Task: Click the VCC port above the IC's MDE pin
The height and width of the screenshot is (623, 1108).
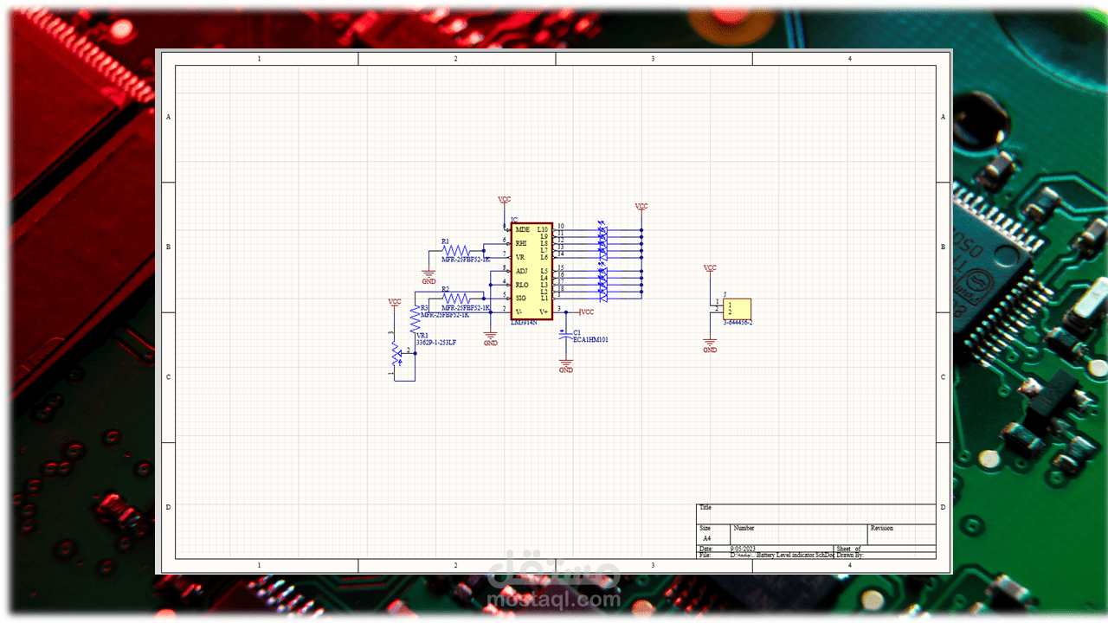Action: 505,200
